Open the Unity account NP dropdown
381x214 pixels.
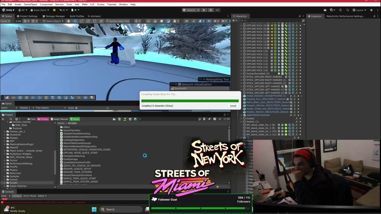coord(23,10)
